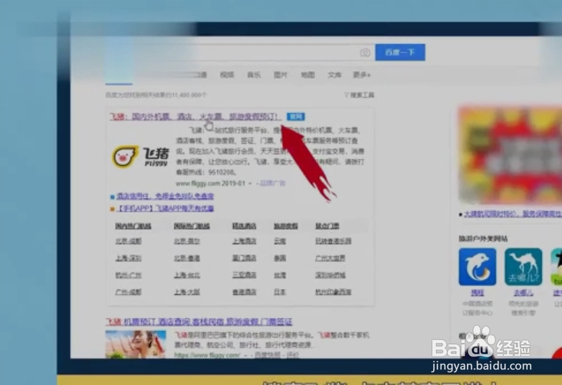Click the 飞猪APP优惠 mobile app link

pyautogui.click(x=166, y=208)
